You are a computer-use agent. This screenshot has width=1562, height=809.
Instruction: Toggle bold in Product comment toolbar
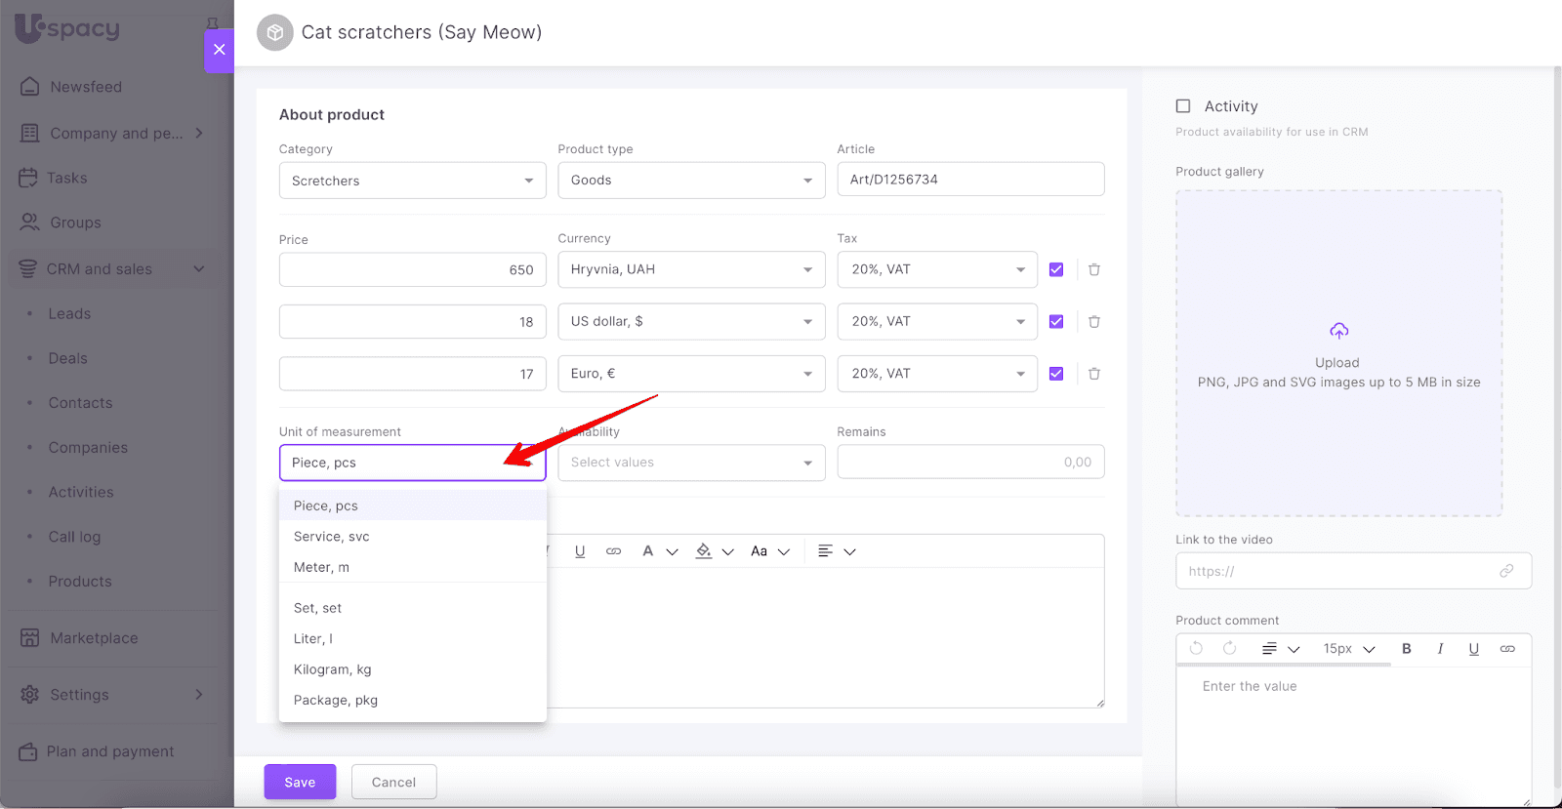(1406, 649)
